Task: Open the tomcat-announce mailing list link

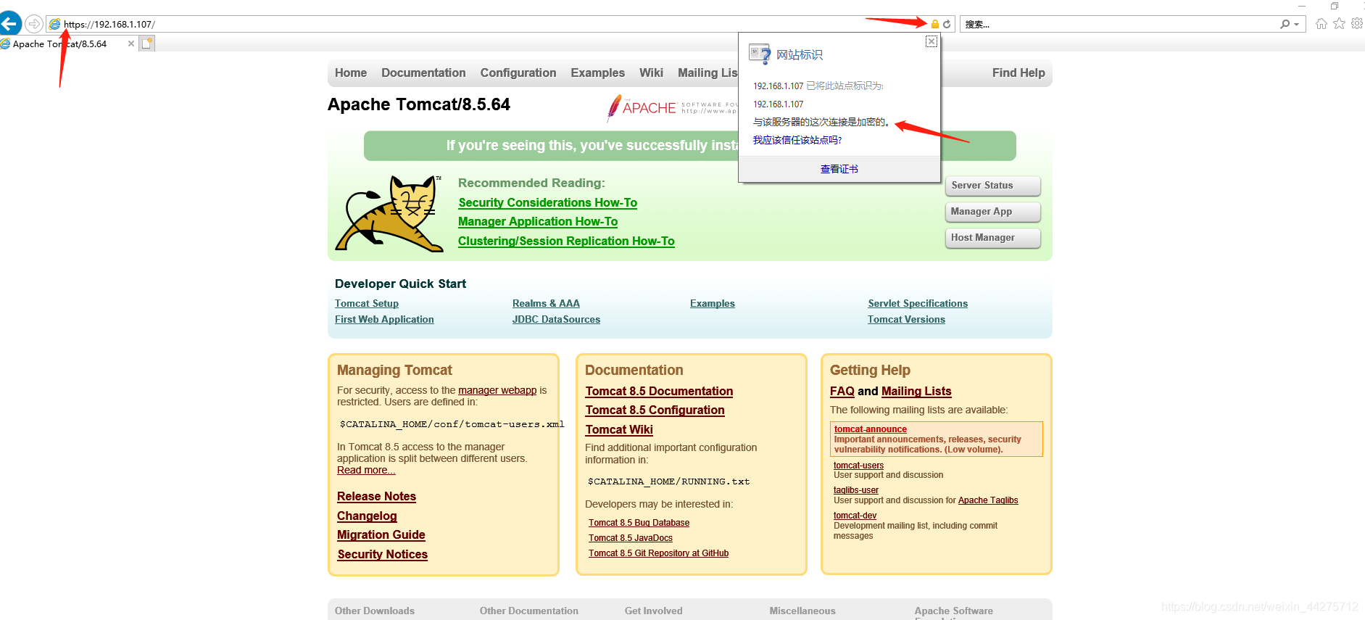Action: [x=870, y=429]
